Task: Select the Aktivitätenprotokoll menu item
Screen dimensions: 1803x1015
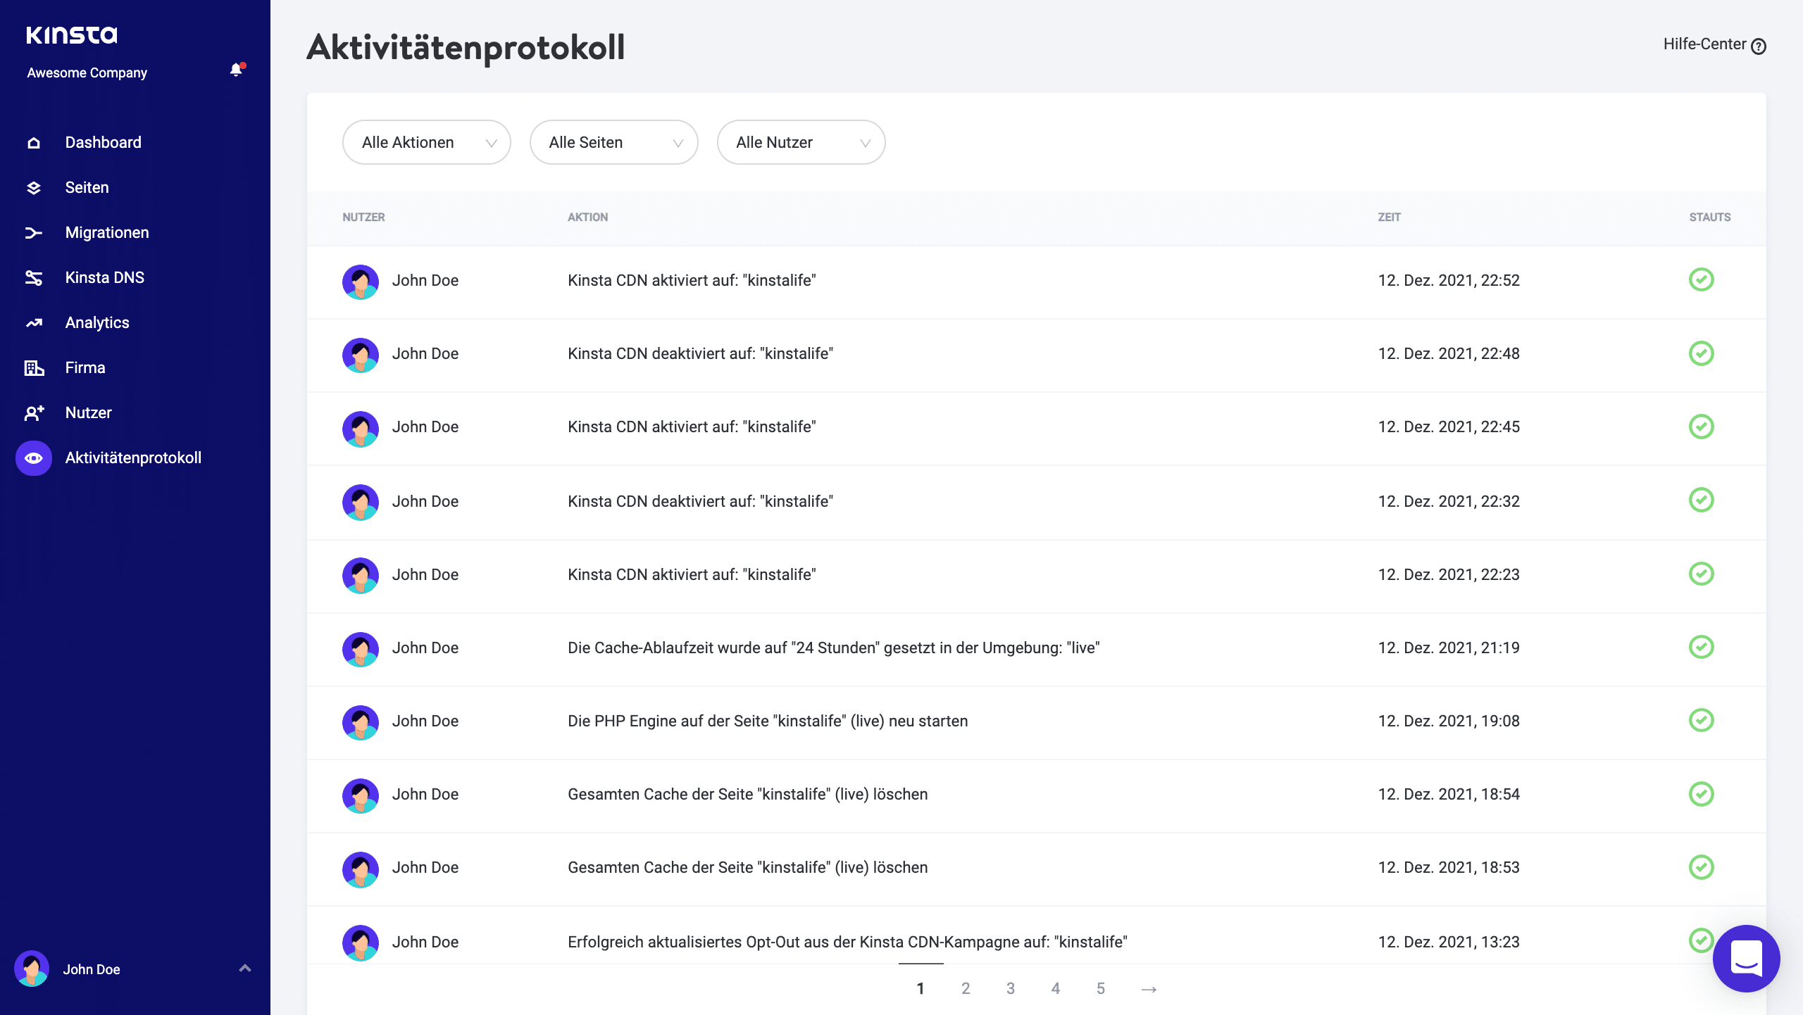Action: click(x=133, y=457)
